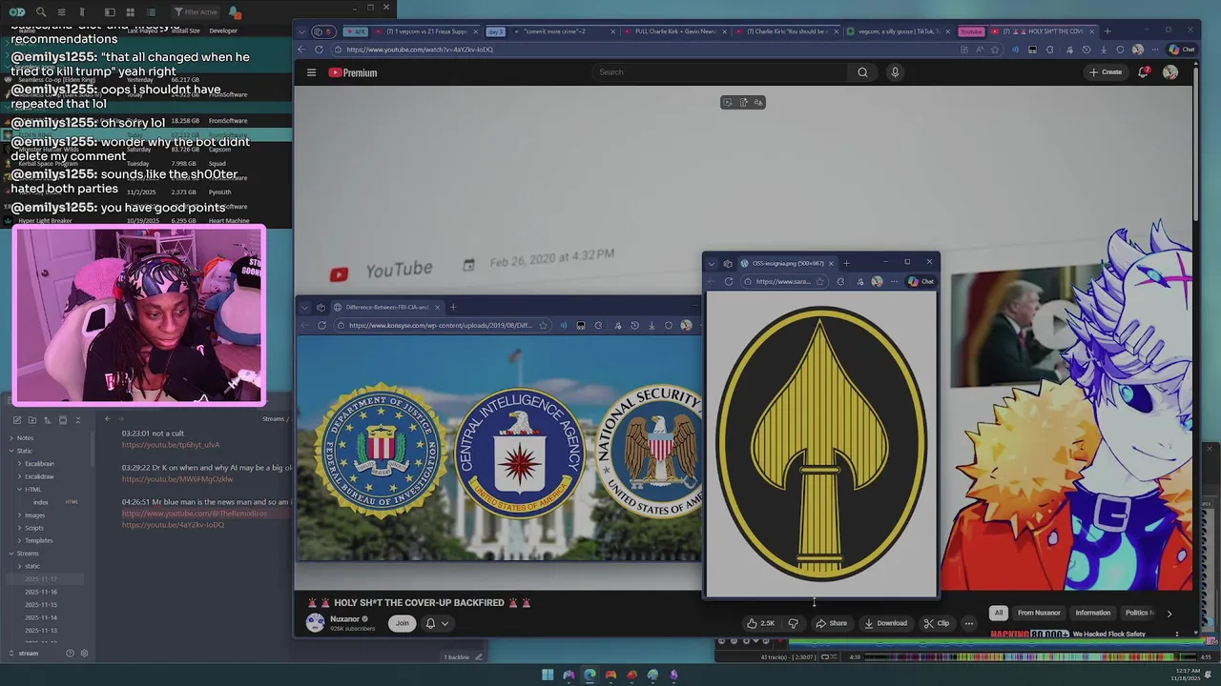Image resolution: width=1221 pixels, height=686 pixels.
Task: Open the 2025-11-14 stream note
Action: point(41,617)
